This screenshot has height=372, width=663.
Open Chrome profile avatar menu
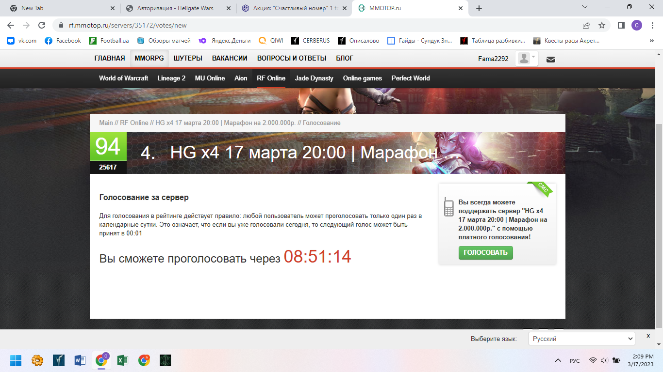(636, 25)
